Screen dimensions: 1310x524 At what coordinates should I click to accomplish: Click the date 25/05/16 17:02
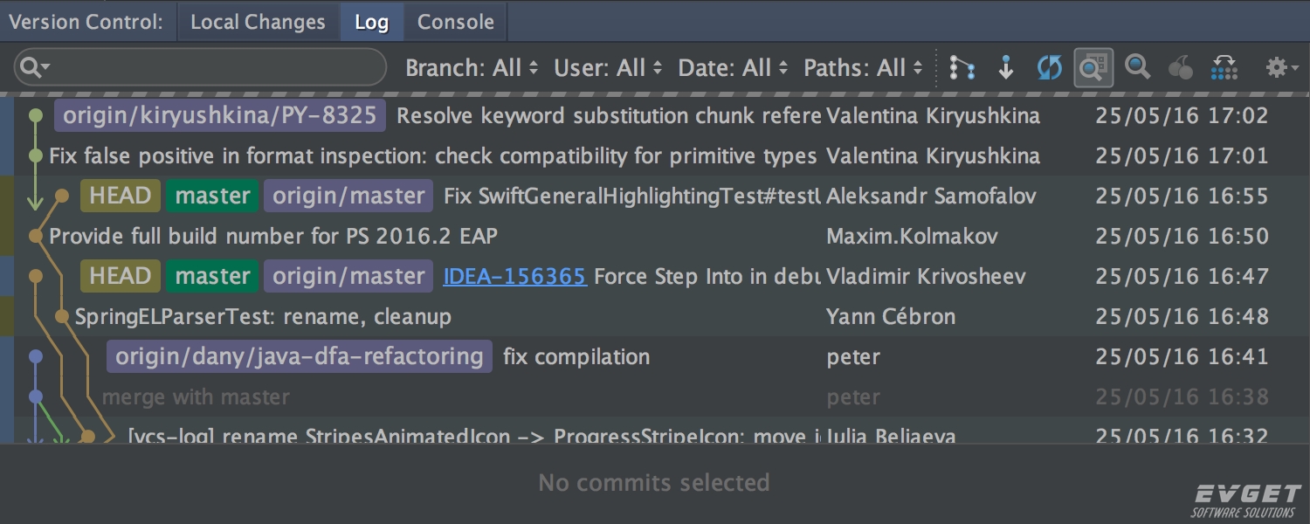point(1182,116)
